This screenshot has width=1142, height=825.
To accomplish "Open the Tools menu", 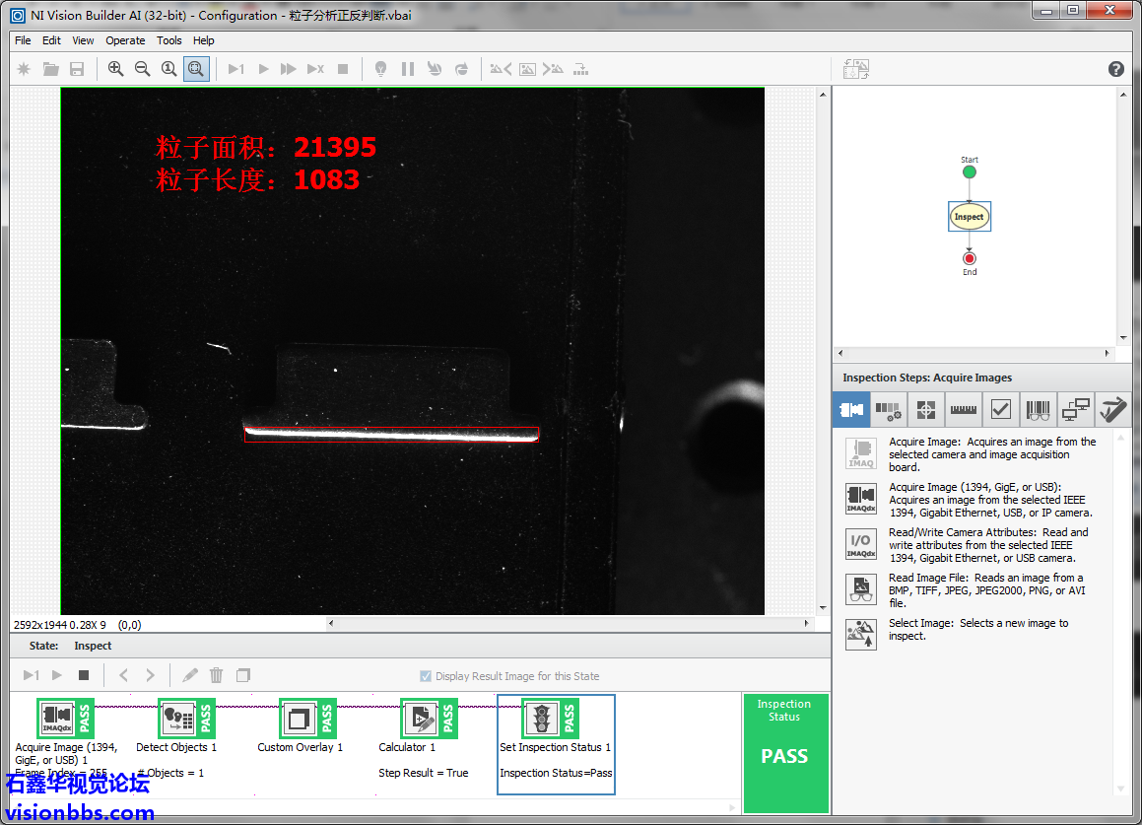I will [169, 40].
